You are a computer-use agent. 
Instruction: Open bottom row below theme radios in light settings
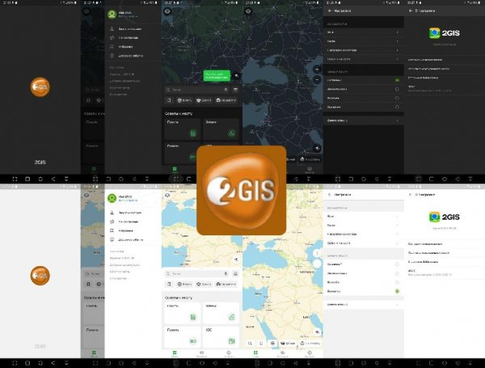tap(364, 305)
